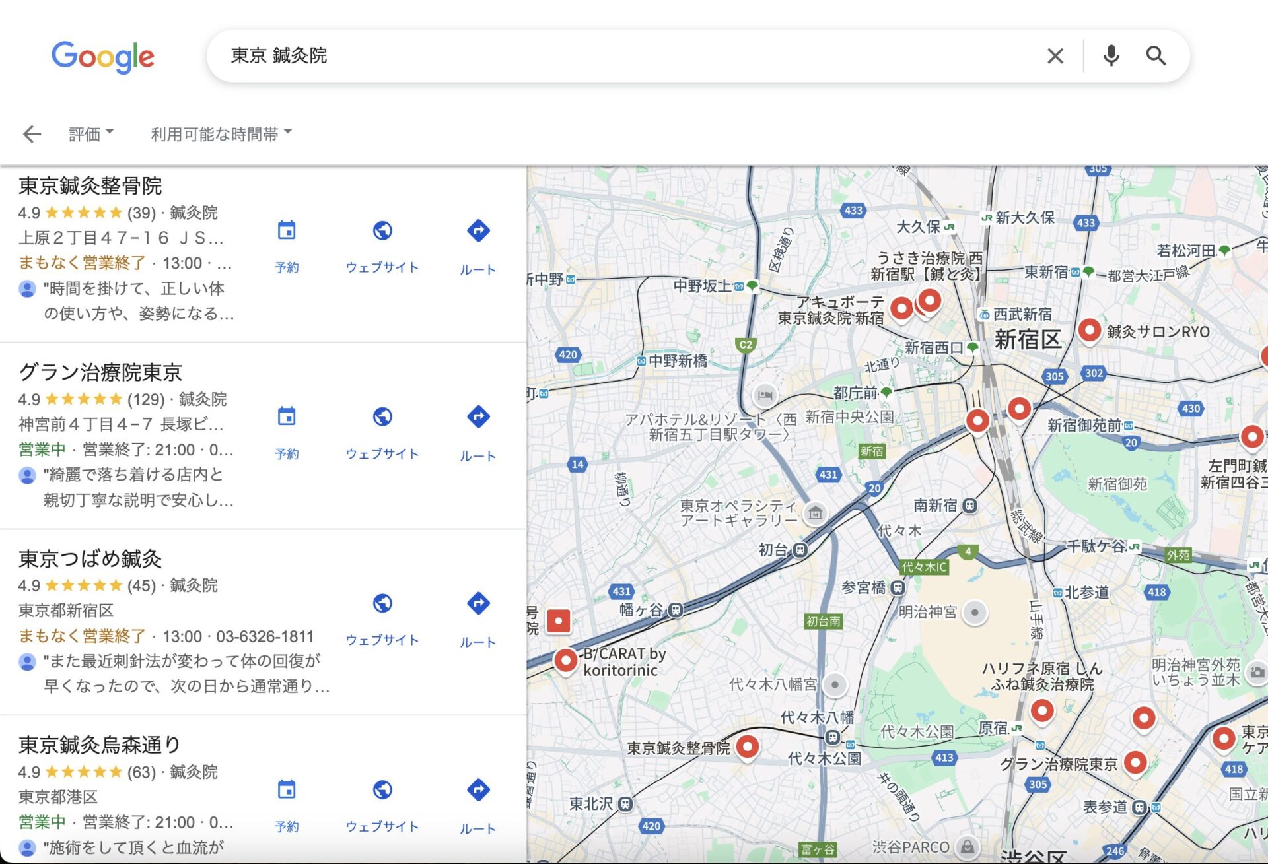The height and width of the screenshot is (864, 1268).
Task: Click the ルート directions icon for グラン治療院東京
Action: tap(478, 417)
